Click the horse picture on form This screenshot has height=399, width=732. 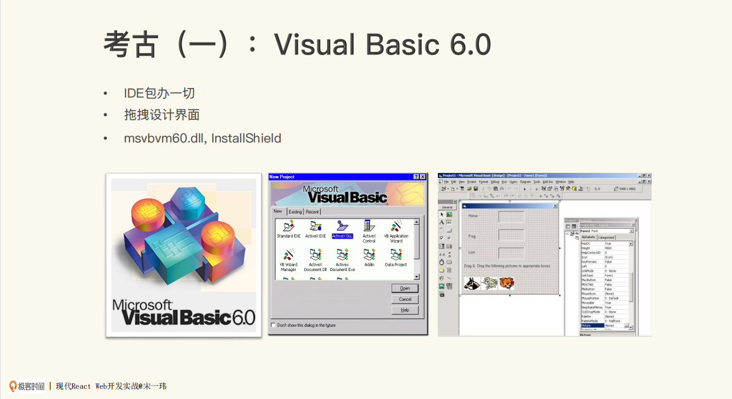(x=472, y=283)
